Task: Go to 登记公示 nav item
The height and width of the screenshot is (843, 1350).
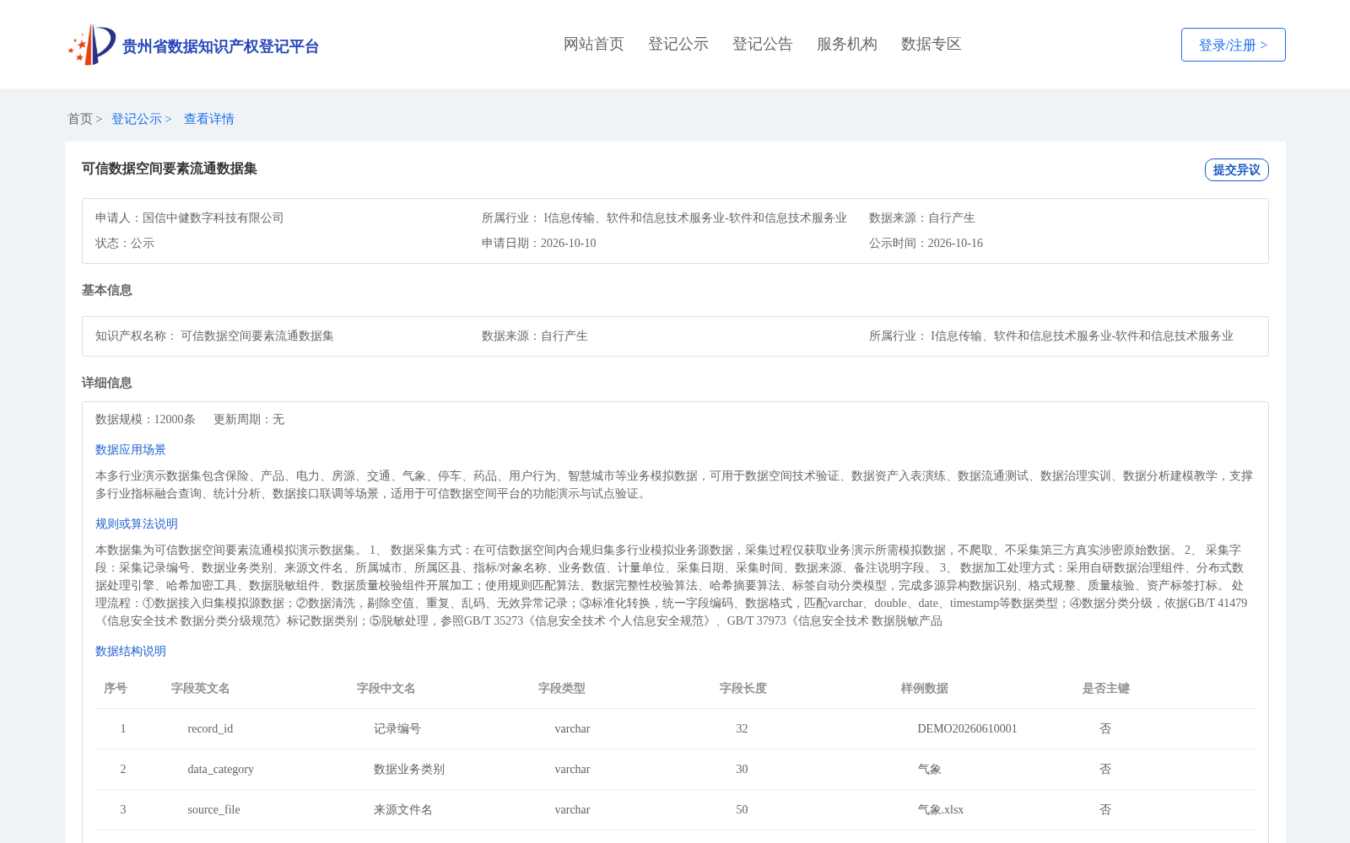Action: tap(678, 44)
